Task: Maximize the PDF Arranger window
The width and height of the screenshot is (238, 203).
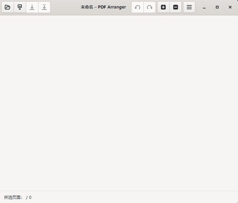Action: tap(217, 7)
